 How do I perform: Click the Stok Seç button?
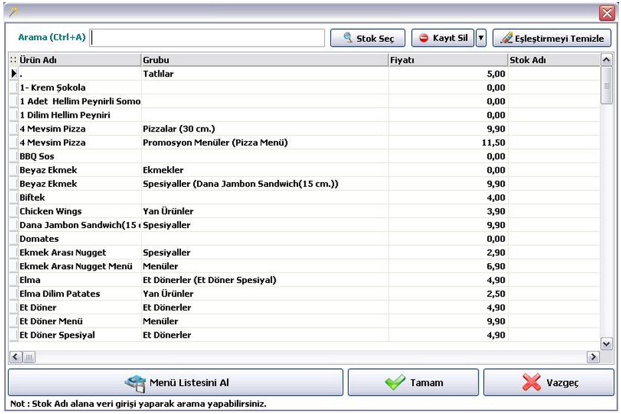(x=367, y=38)
